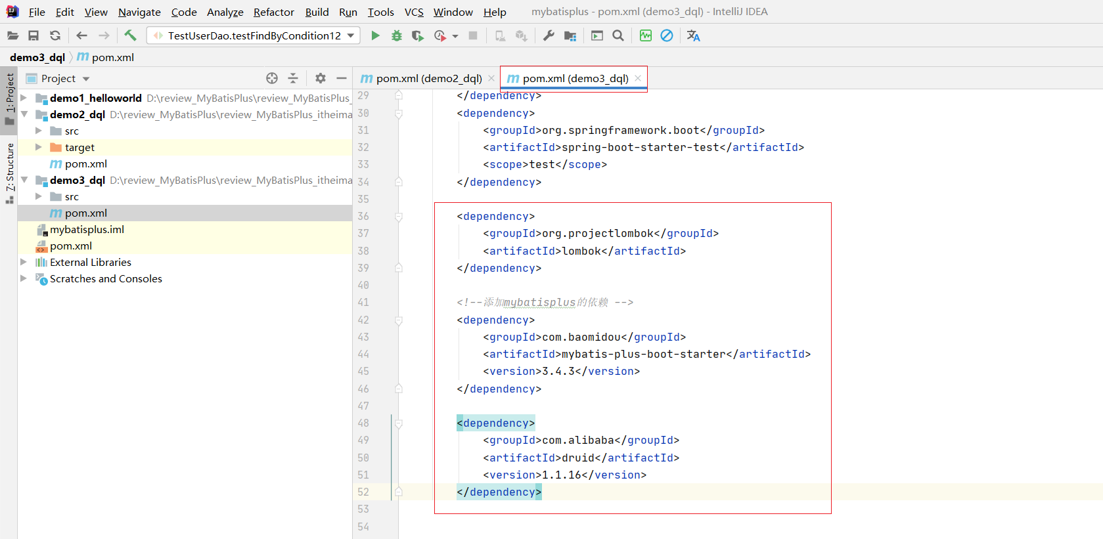Open Project panel settings gear

tap(320, 78)
